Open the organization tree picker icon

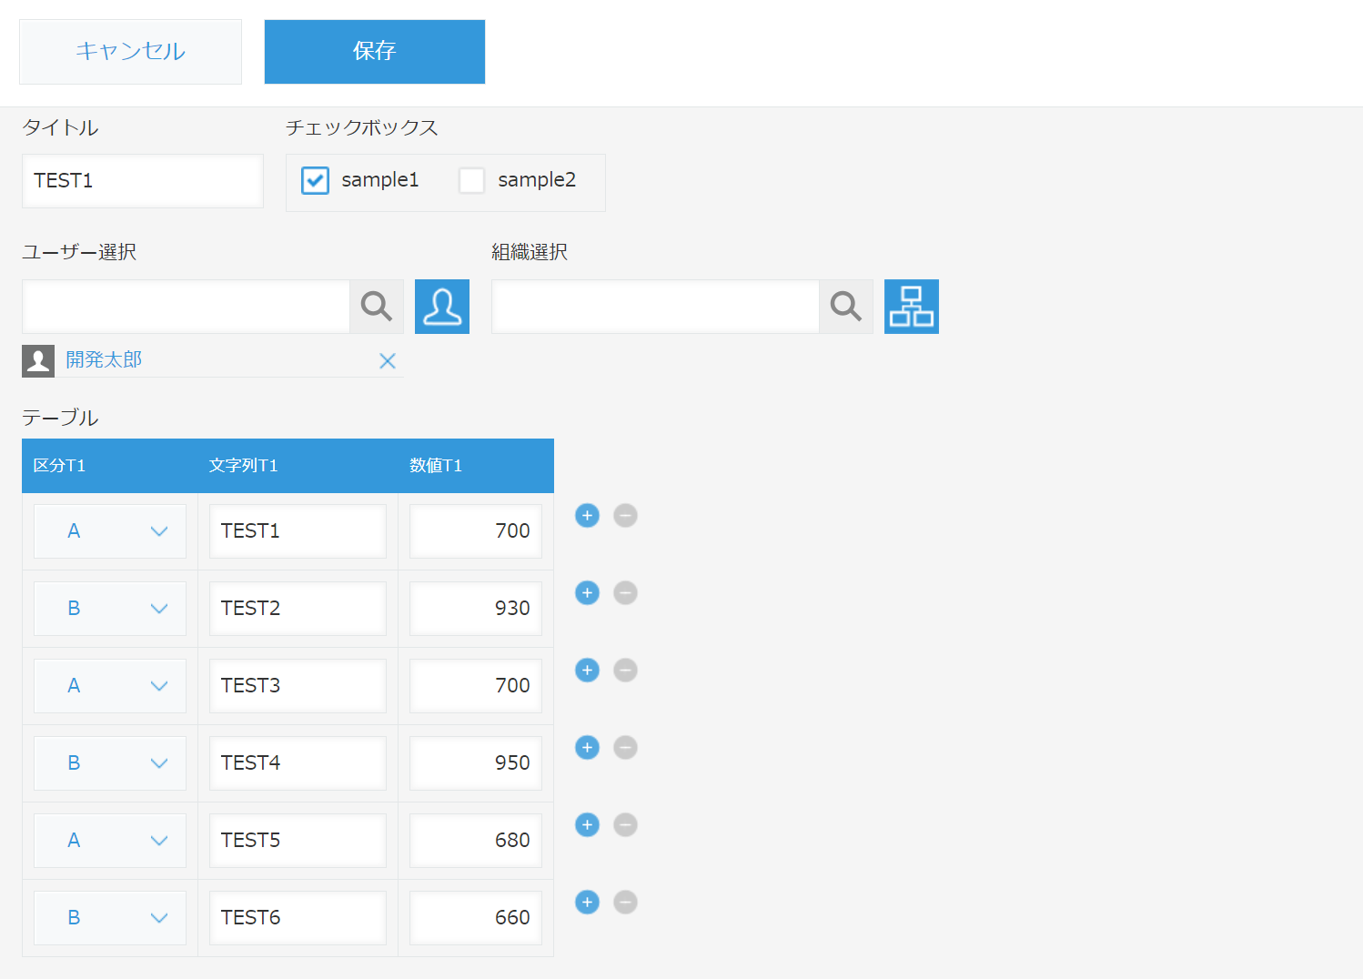click(x=912, y=307)
